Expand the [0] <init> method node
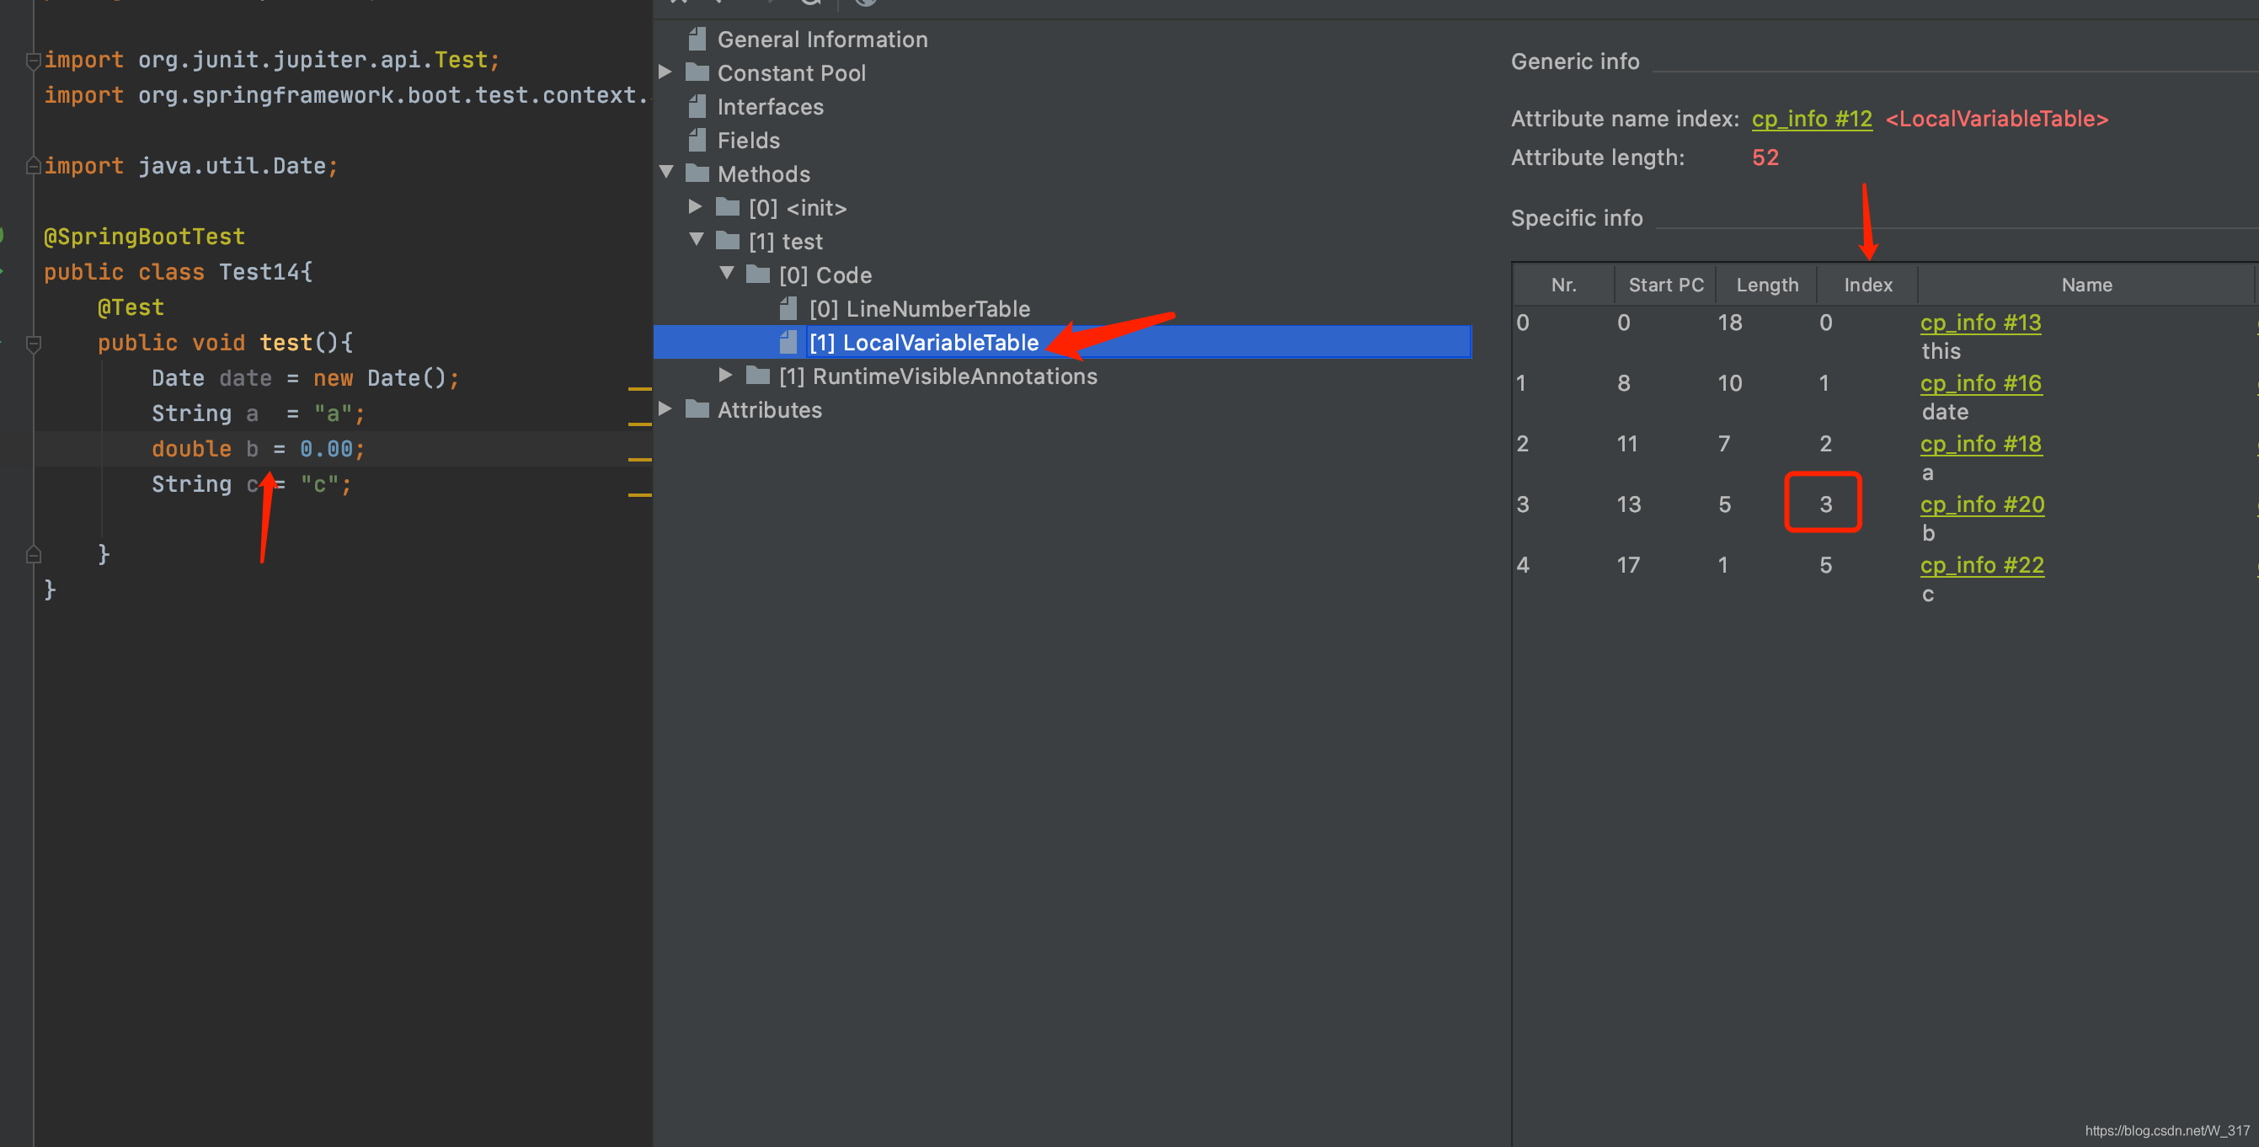The width and height of the screenshot is (2259, 1147). click(x=696, y=207)
